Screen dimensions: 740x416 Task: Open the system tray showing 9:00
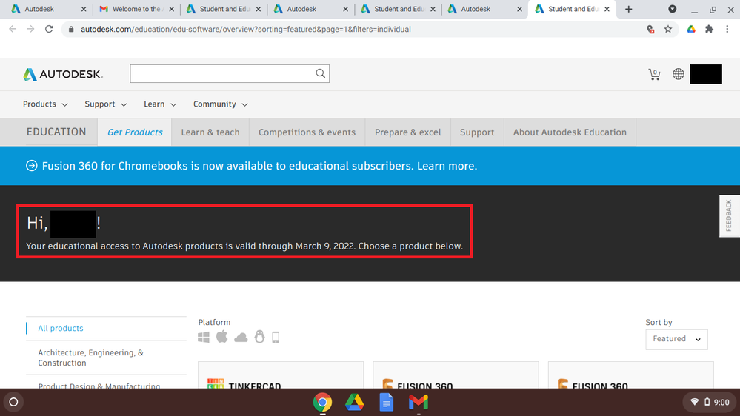point(710,403)
